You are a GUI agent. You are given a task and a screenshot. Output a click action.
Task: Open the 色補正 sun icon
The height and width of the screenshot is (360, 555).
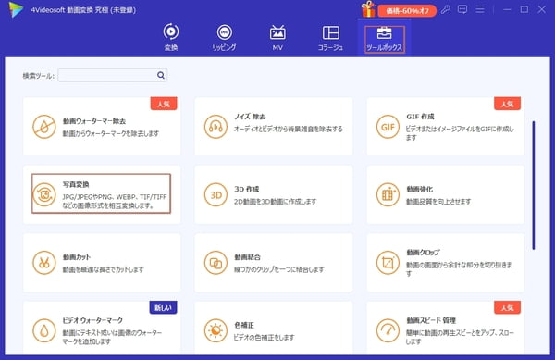[216, 330]
